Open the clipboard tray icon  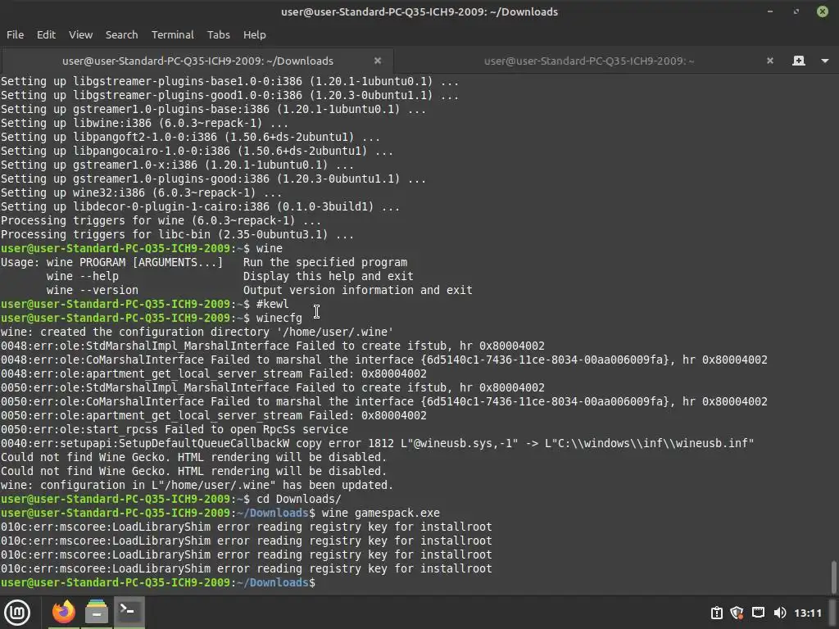click(717, 613)
